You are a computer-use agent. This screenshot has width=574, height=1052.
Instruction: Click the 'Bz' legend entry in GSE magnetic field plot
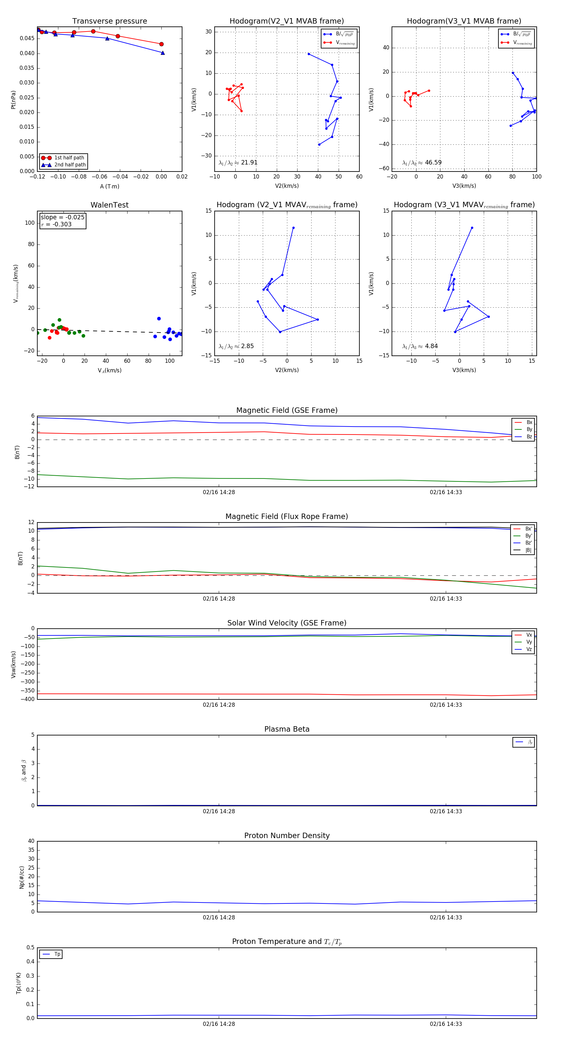523,436
